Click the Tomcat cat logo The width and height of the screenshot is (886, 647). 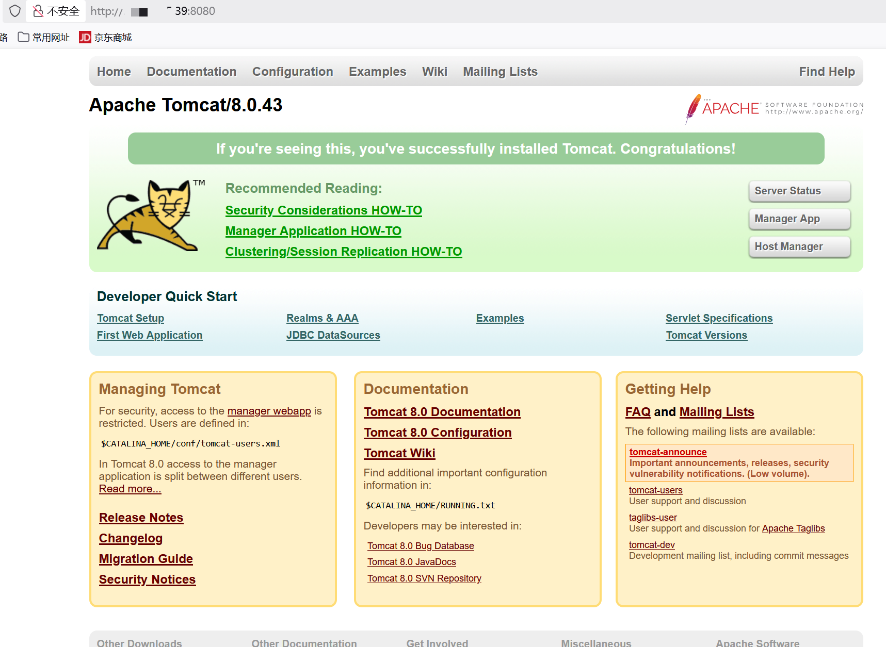(x=151, y=215)
